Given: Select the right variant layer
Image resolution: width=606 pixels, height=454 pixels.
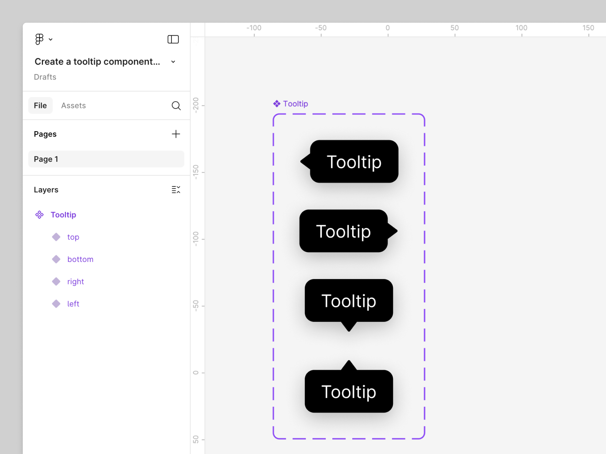Looking at the screenshot, I should pyautogui.click(x=75, y=282).
